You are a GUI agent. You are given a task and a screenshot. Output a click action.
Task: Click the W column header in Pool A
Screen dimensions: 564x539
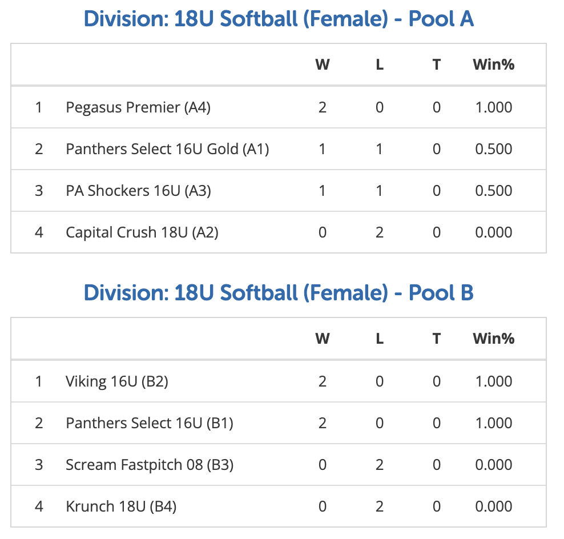click(x=323, y=65)
